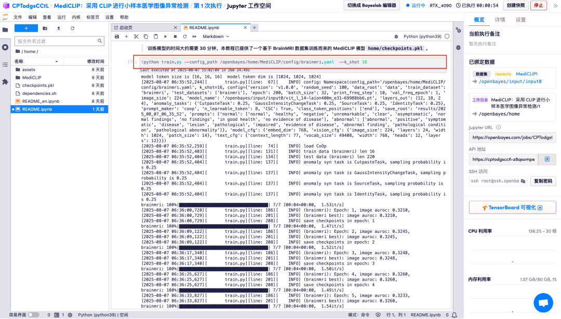This screenshot has width=561, height=319.
Task: Focus the file name filter input
Action: tap(59, 41)
